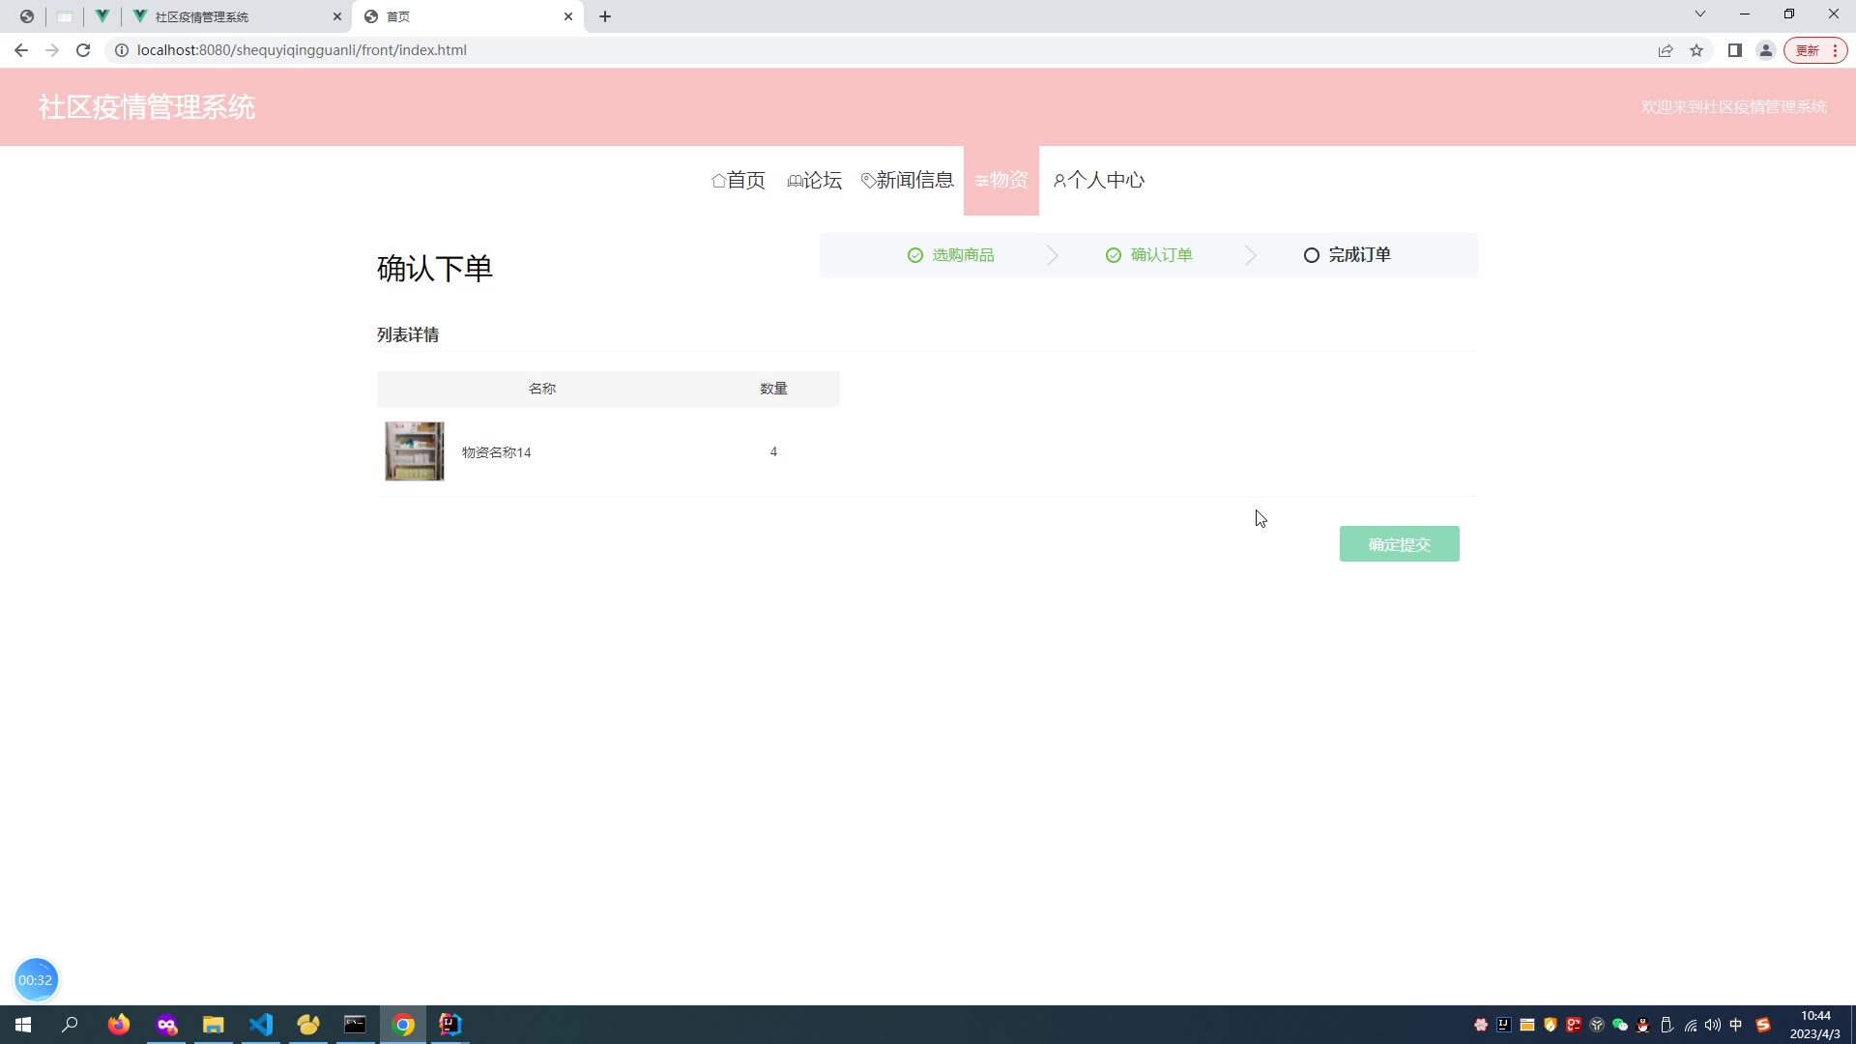
Task: Open IntelliJ IDEA from the taskbar
Action: (450, 1025)
